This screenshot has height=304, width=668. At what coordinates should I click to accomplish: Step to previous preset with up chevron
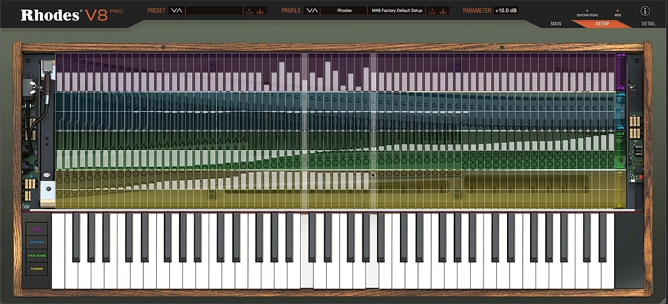(179, 11)
